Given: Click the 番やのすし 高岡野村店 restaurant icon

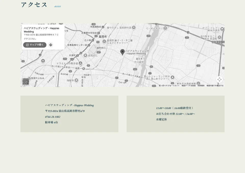Looking at the screenshot, I should click(133, 28).
